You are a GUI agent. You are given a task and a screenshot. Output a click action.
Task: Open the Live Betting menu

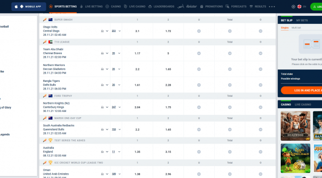point(91,7)
